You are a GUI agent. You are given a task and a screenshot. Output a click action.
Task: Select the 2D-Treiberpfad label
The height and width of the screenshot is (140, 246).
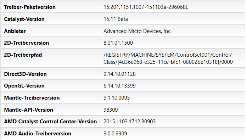(x=23, y=55)
